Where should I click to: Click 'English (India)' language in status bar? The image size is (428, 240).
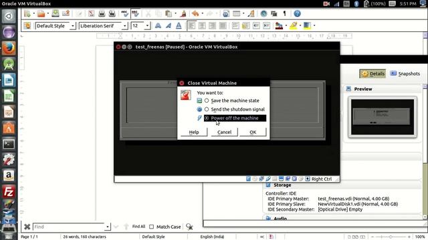tap(212, 237)
